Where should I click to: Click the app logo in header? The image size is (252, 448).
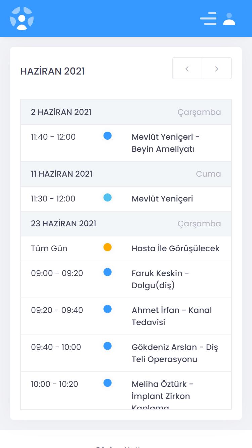pyautogui.click(x=22, y=18)
